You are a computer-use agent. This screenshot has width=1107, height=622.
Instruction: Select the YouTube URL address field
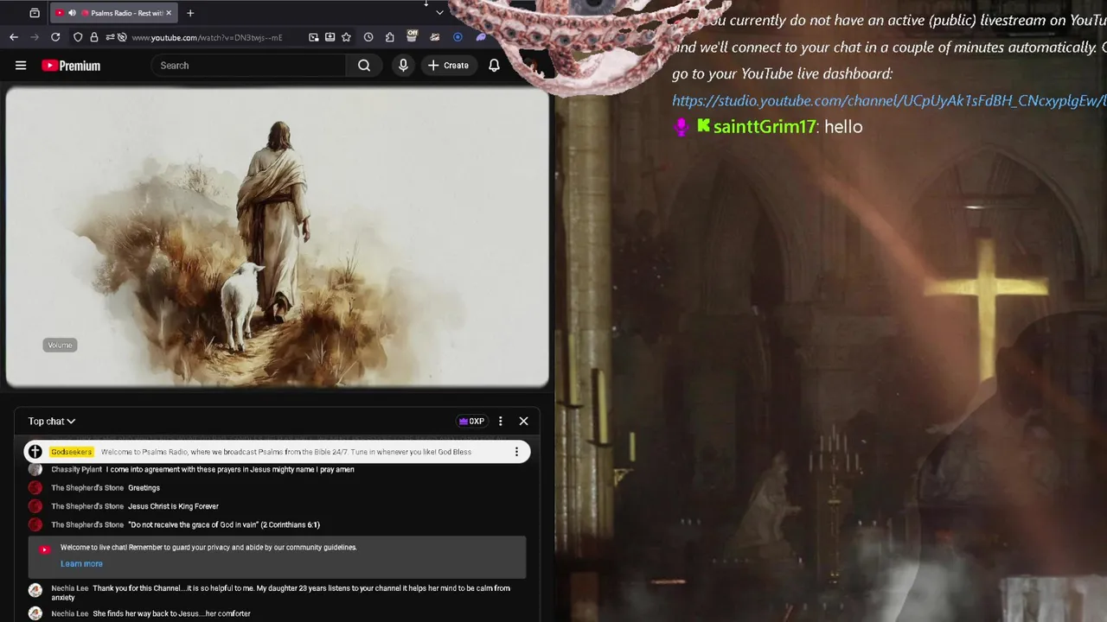[x=208, y=37]
